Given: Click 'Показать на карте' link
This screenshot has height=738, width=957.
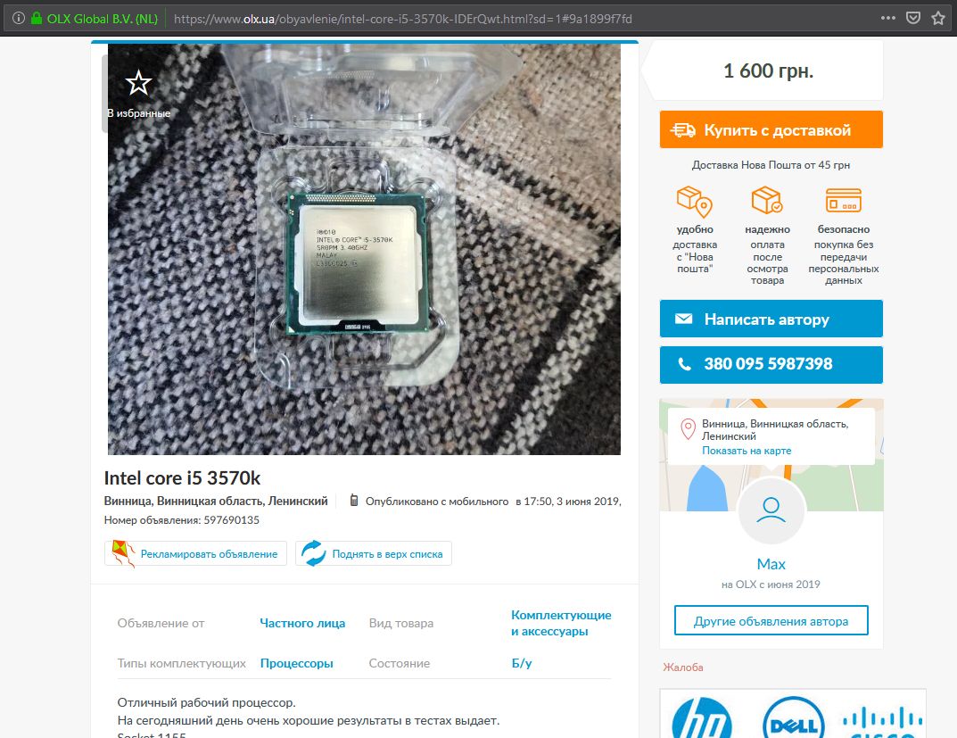Looking at the screenshot, I should [x=747, y=451].
